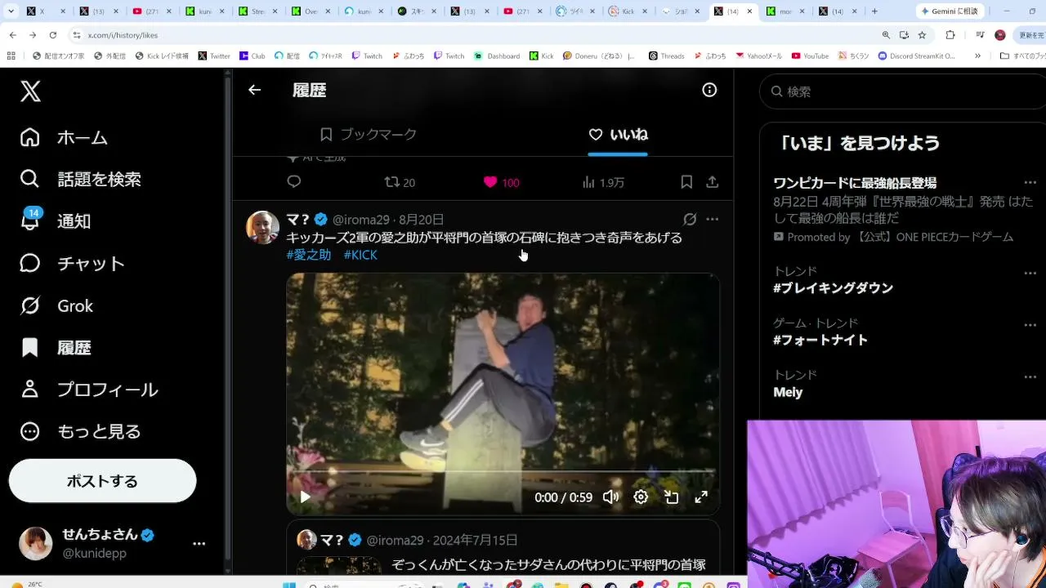Open 話題を検索 explore page
This screenshot has width=1046, height=588.
(80, 180)
